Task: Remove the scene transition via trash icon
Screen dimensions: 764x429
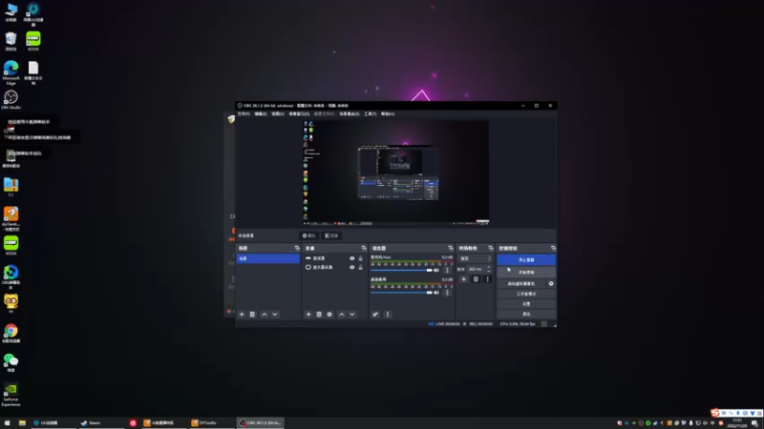Action: tap(476, 279)
